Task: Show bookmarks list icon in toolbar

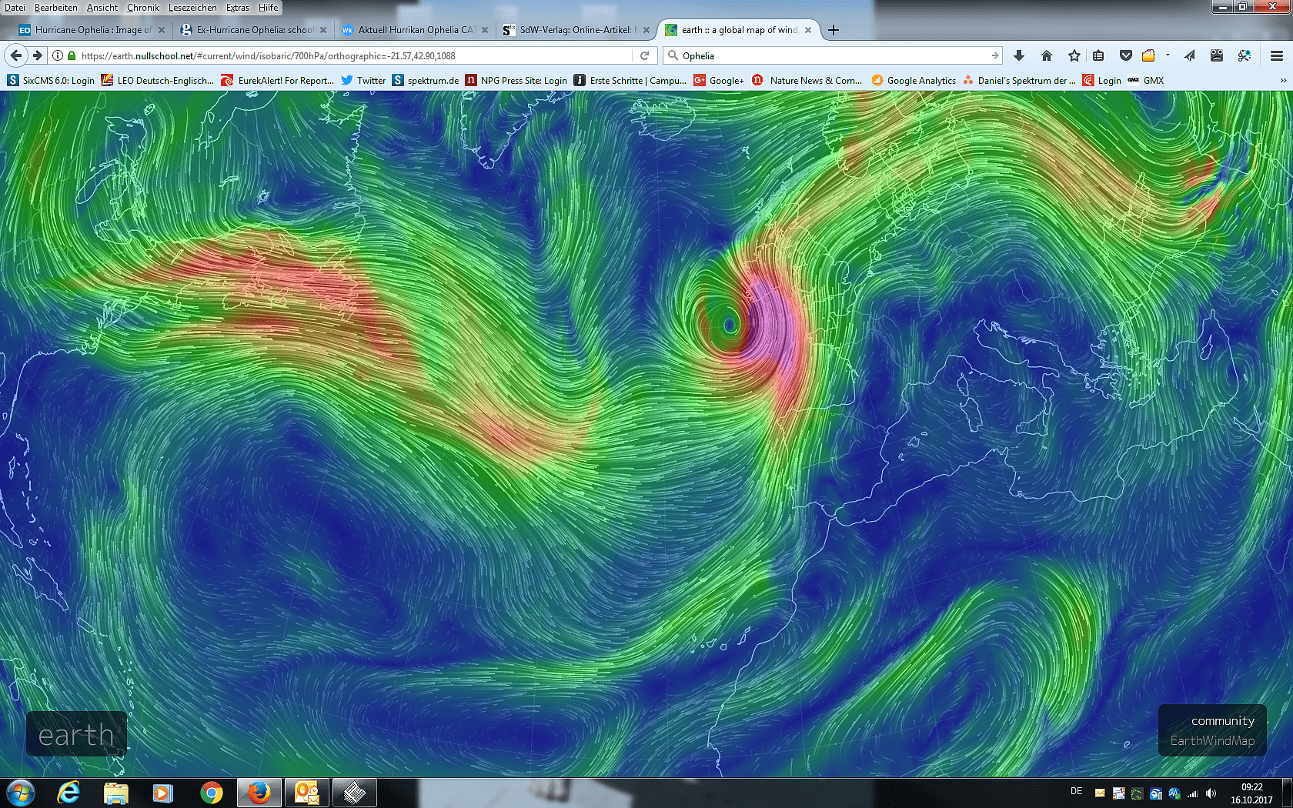Action: point(1098,55)
